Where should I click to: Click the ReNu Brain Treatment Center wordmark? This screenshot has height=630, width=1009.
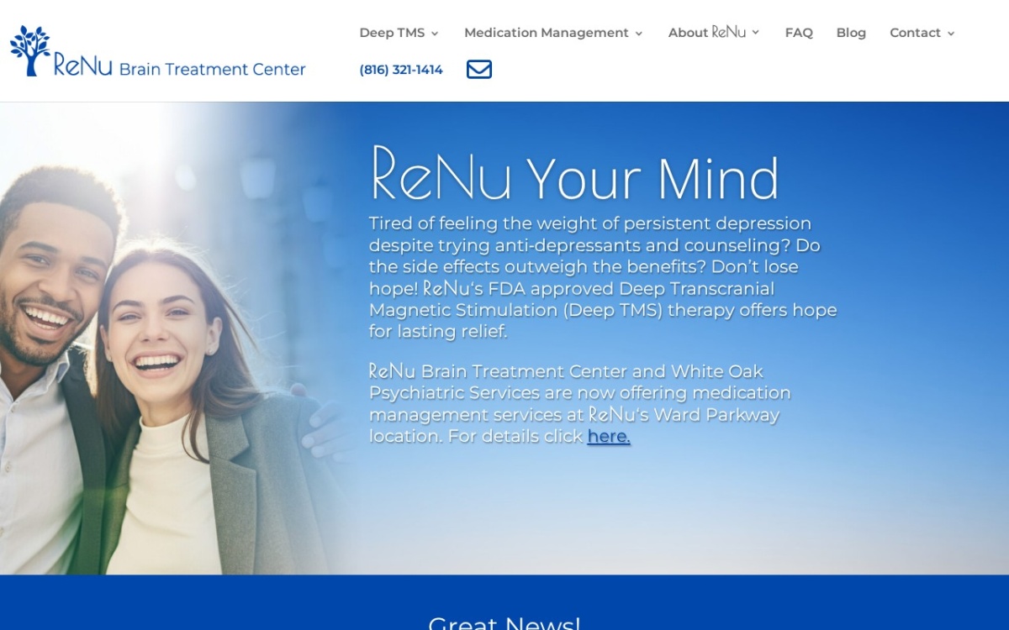179,65
